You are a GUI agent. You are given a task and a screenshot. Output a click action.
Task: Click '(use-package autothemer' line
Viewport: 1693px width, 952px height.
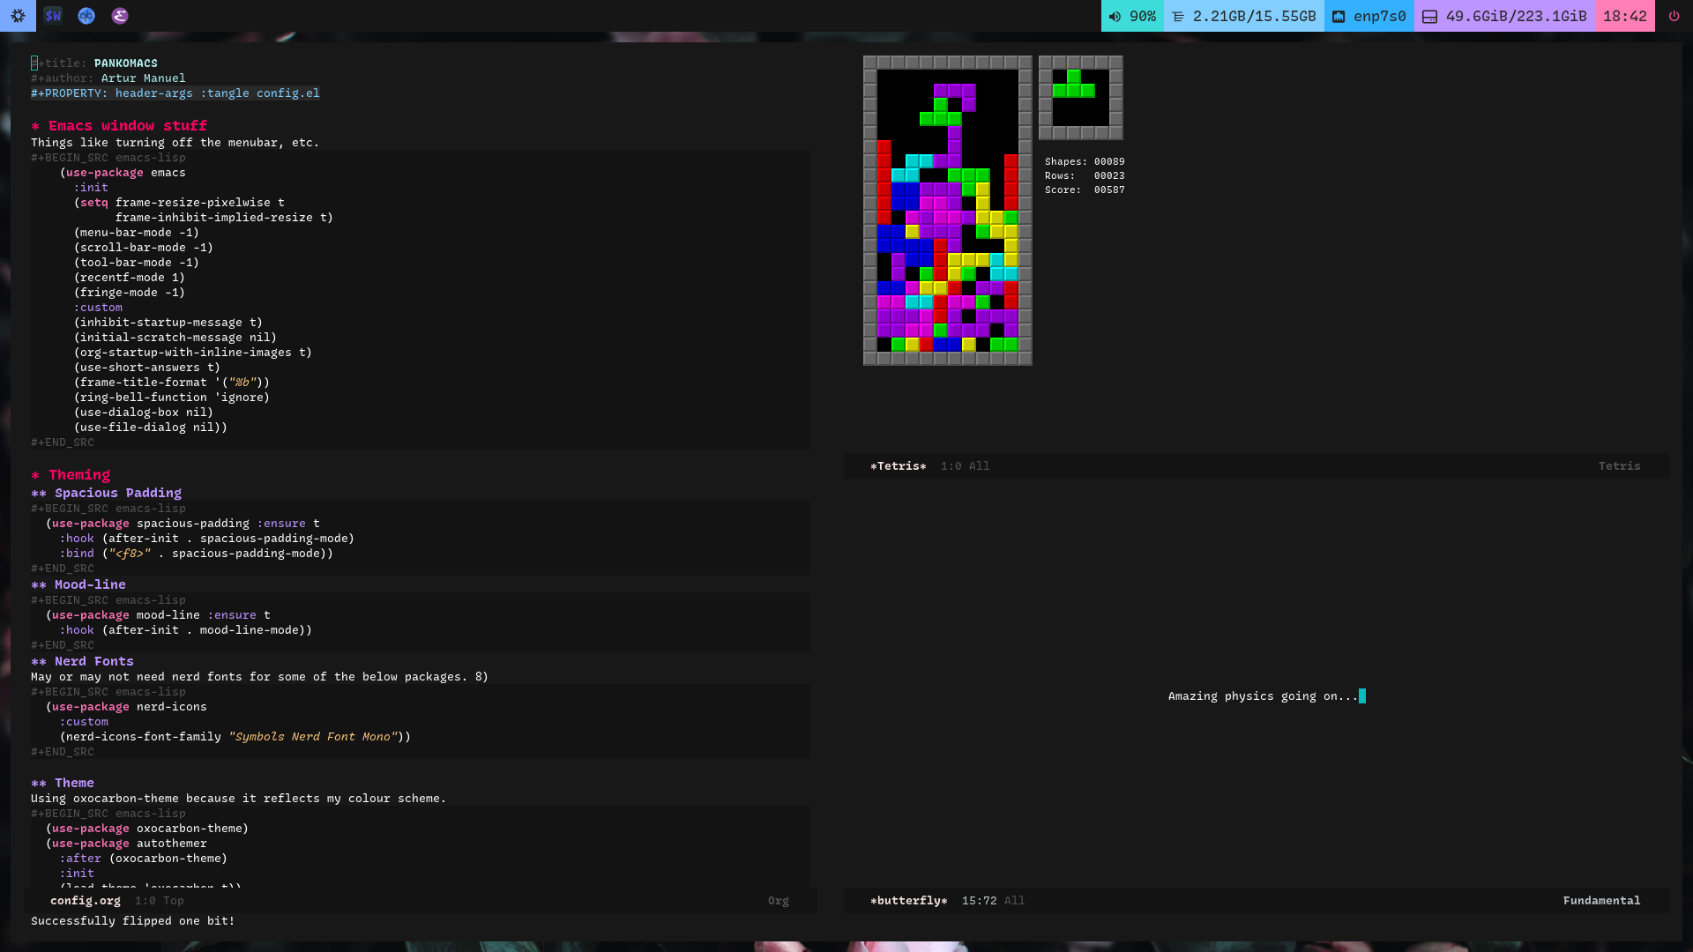[126, 844]
